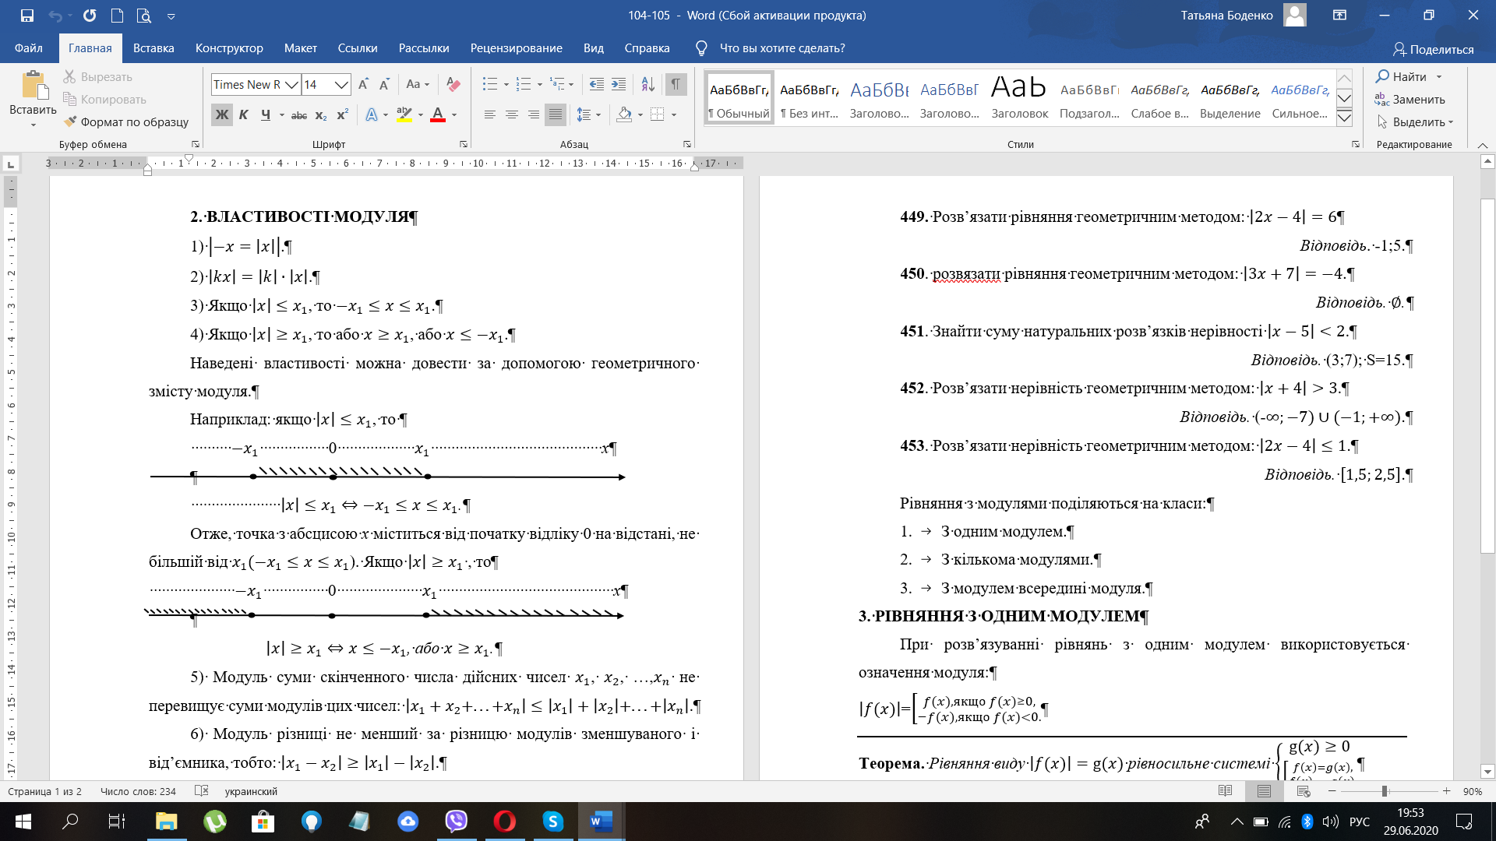Decrease paragraph indent icon
Screen dimensions: 1496x841
tap(596, 84)
